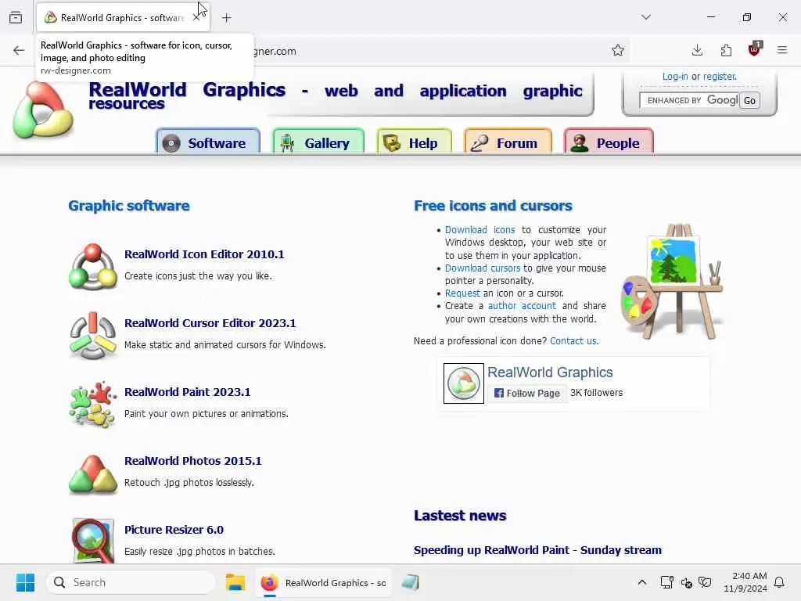801x601 pixels.
Task: Open the RealWorld Paint splatter icon
Action: pos(93,405)
